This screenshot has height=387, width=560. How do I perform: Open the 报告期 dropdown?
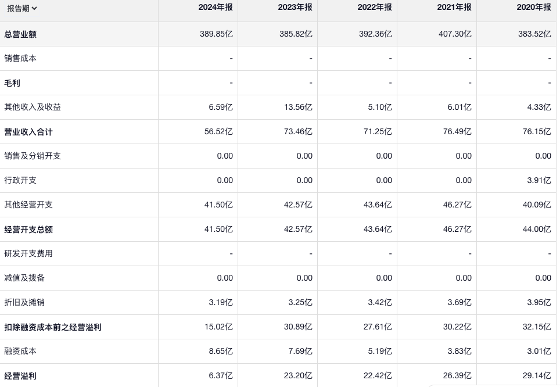click(22, 8)
